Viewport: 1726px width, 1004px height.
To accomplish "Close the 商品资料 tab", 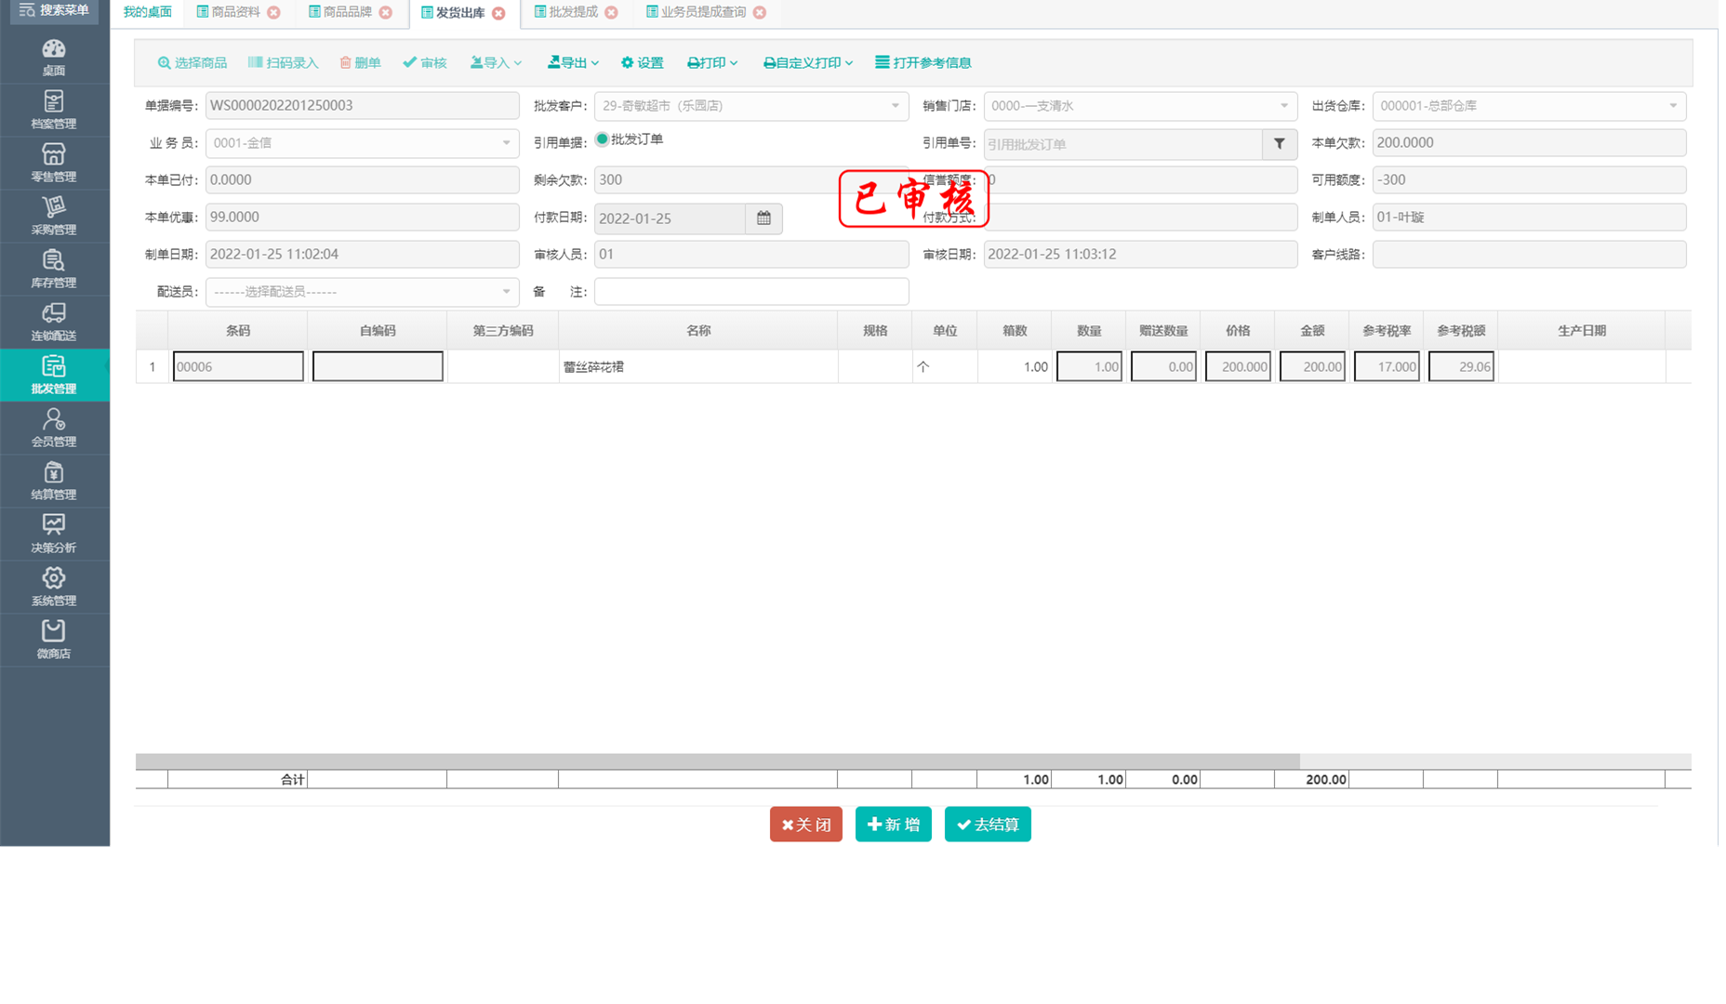I will 273,12.
